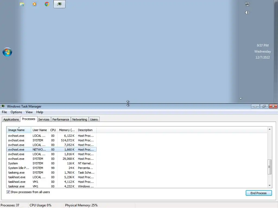The image size is (278, 208).
Task: Switch to the Users tab
Action: click(x=94, y=119)
